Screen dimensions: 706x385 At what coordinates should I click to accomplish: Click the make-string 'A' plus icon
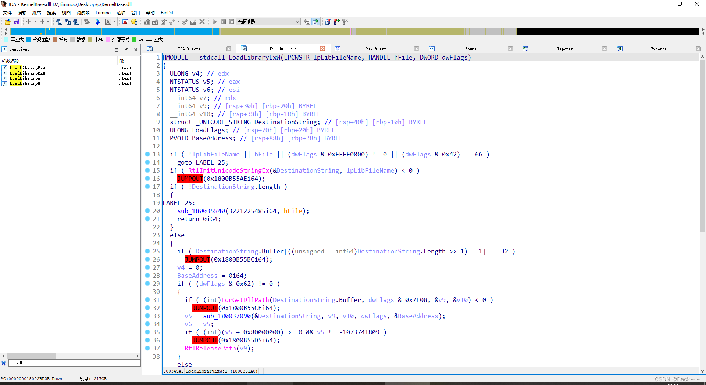[x=164, y=22]
